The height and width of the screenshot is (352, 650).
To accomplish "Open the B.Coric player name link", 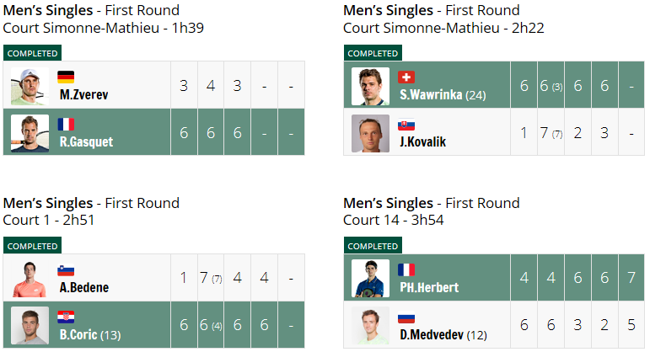I will (x=78, y=334).
